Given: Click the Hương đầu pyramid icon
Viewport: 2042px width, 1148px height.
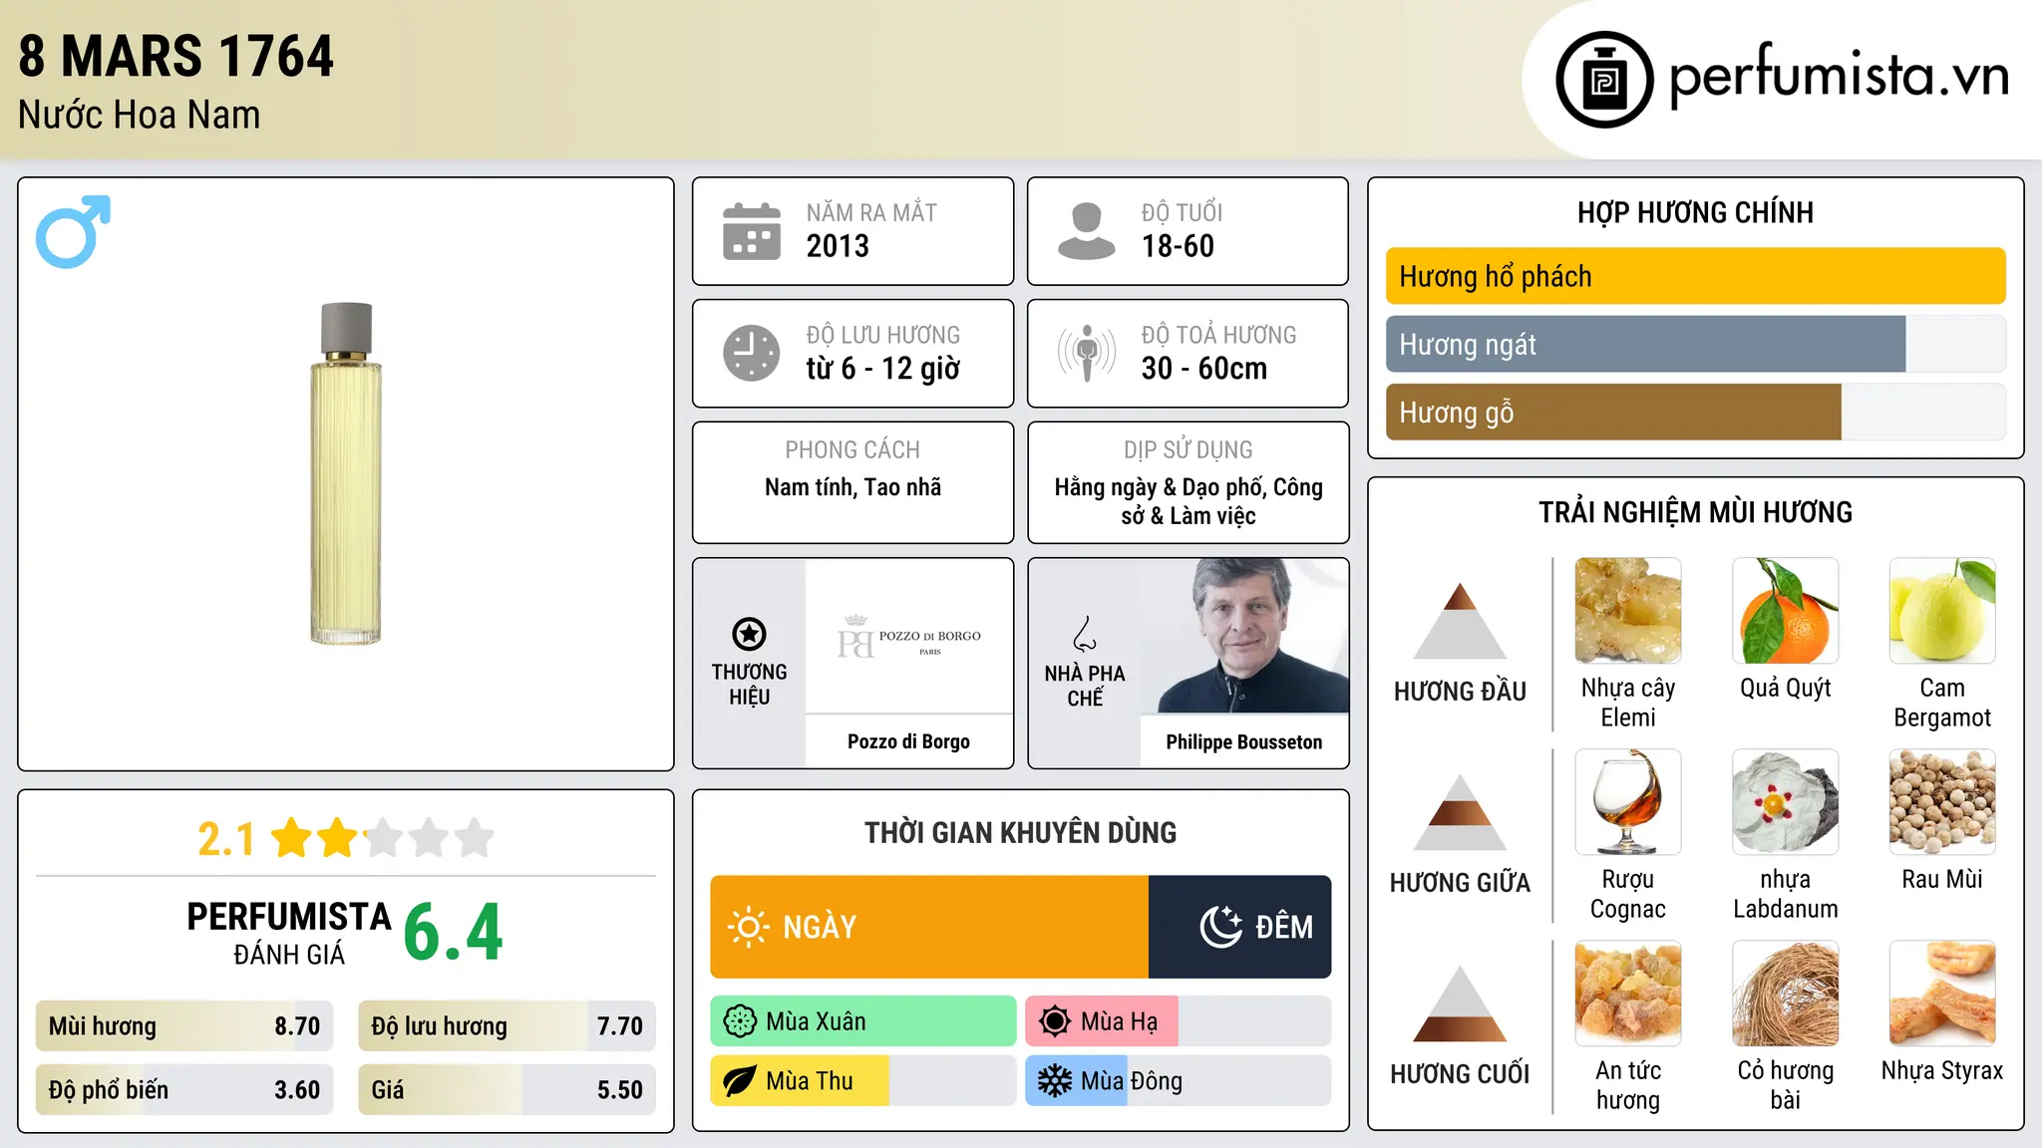Looking at the screenshot, I should [x=1460, y=621].
